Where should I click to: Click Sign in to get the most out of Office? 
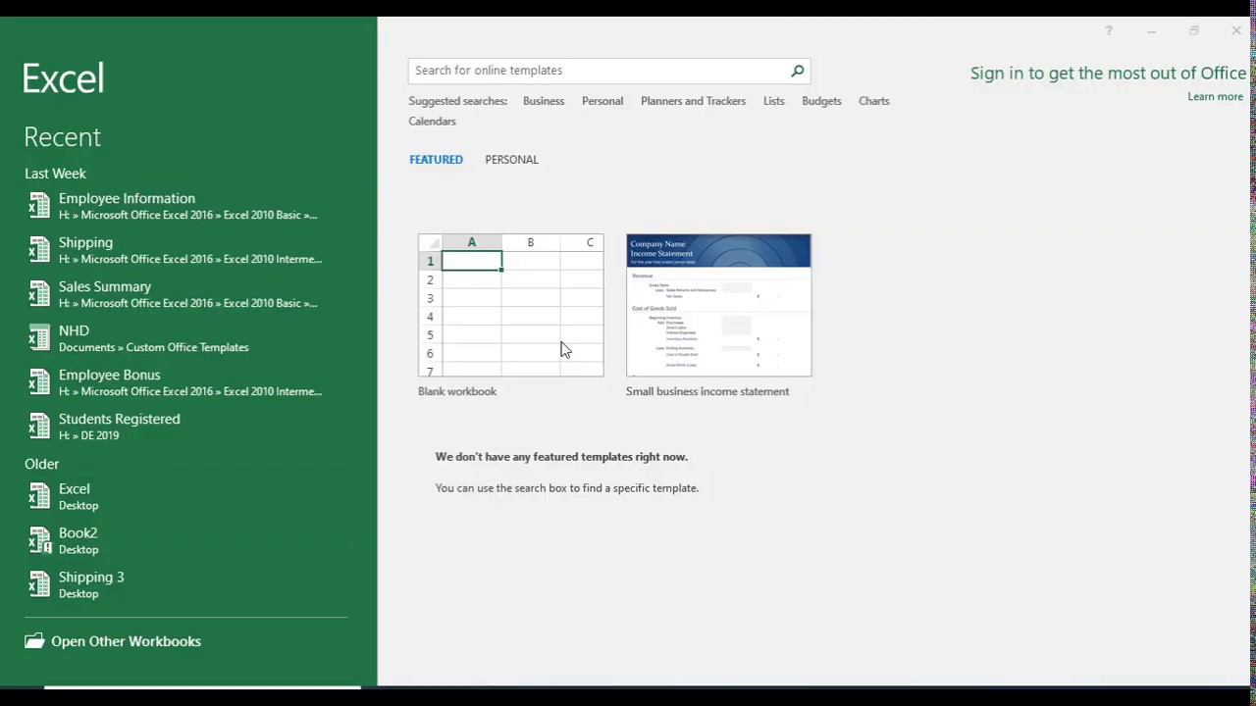pos(1108,74)
